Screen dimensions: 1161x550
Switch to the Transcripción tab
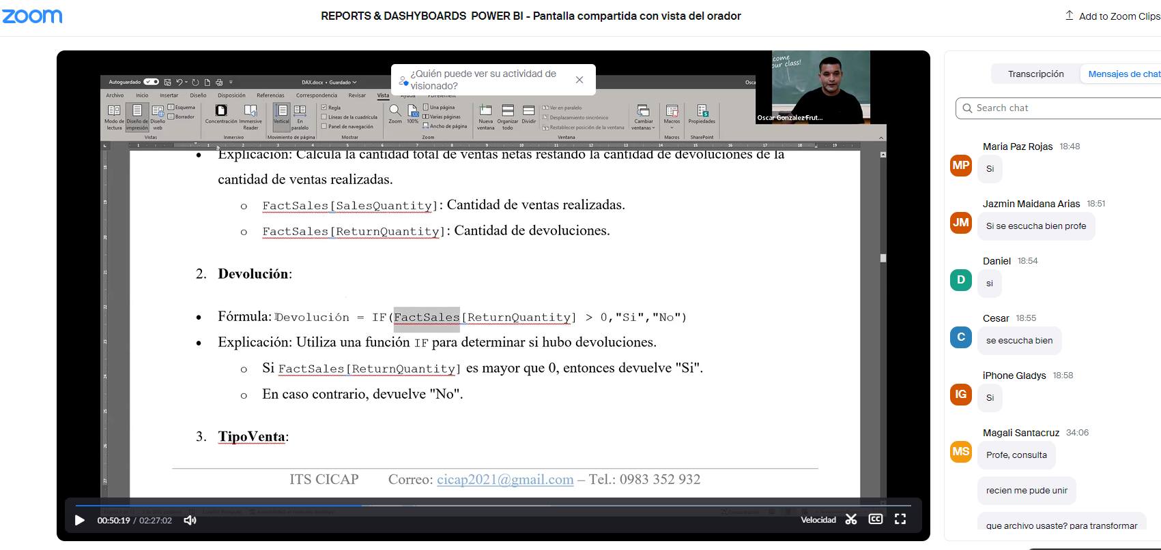tap(1035, 74)
